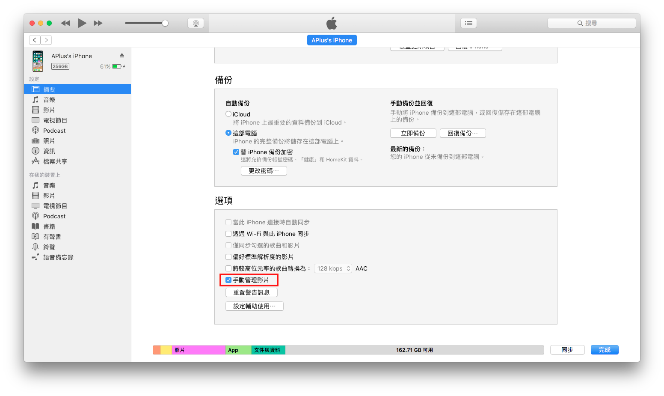Click the 立即備份 button
Viewport: 664px width, 396px height.
pos(413,133)
